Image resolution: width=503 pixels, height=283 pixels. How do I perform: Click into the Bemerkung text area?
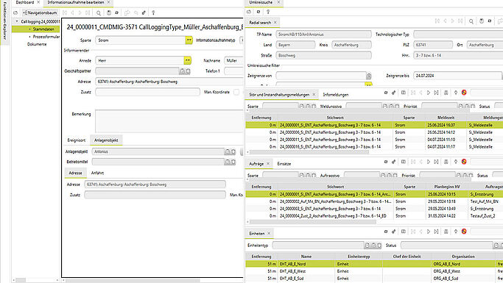[169, 121]
